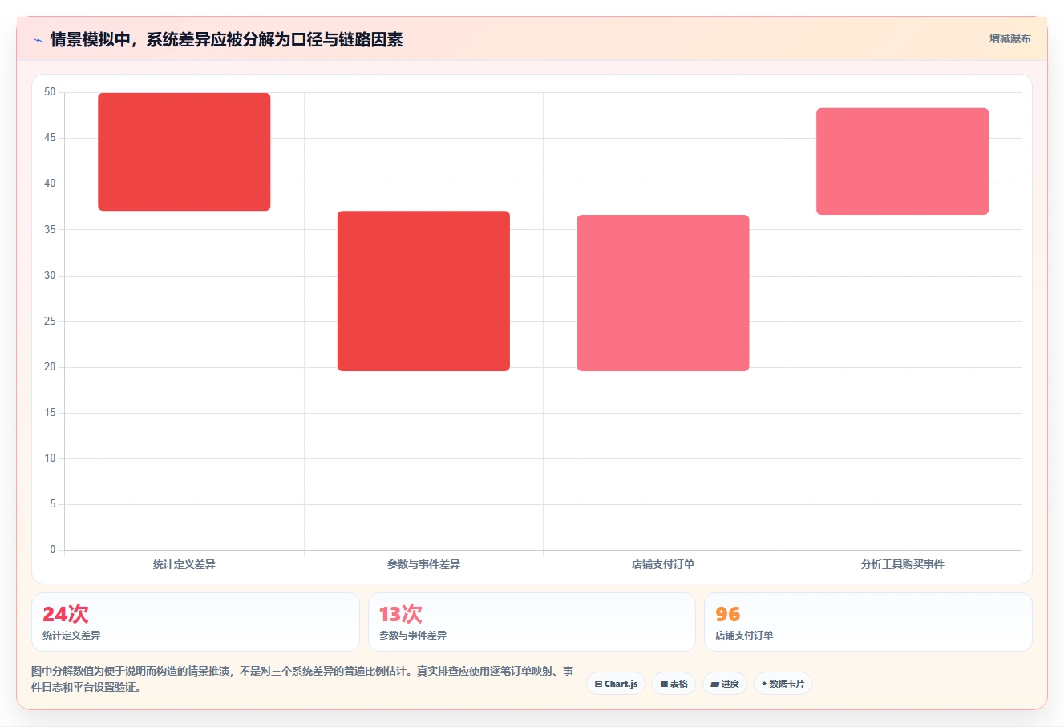Open the 96 店铺支付订单 card

coord(868,622)
